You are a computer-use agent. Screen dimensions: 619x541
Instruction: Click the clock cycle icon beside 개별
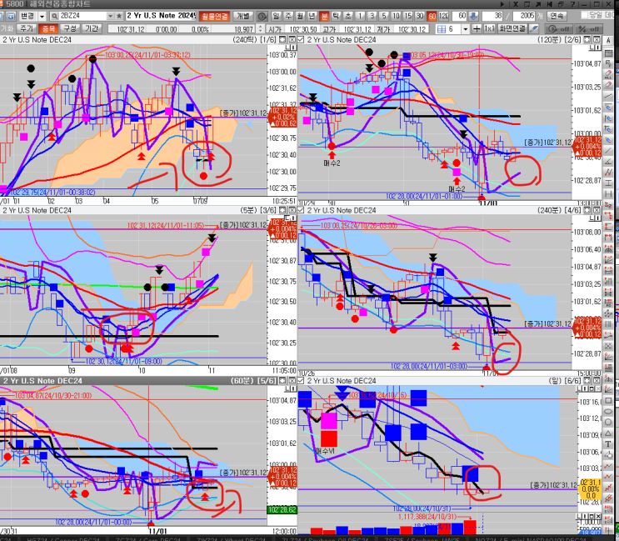point(262,16)
